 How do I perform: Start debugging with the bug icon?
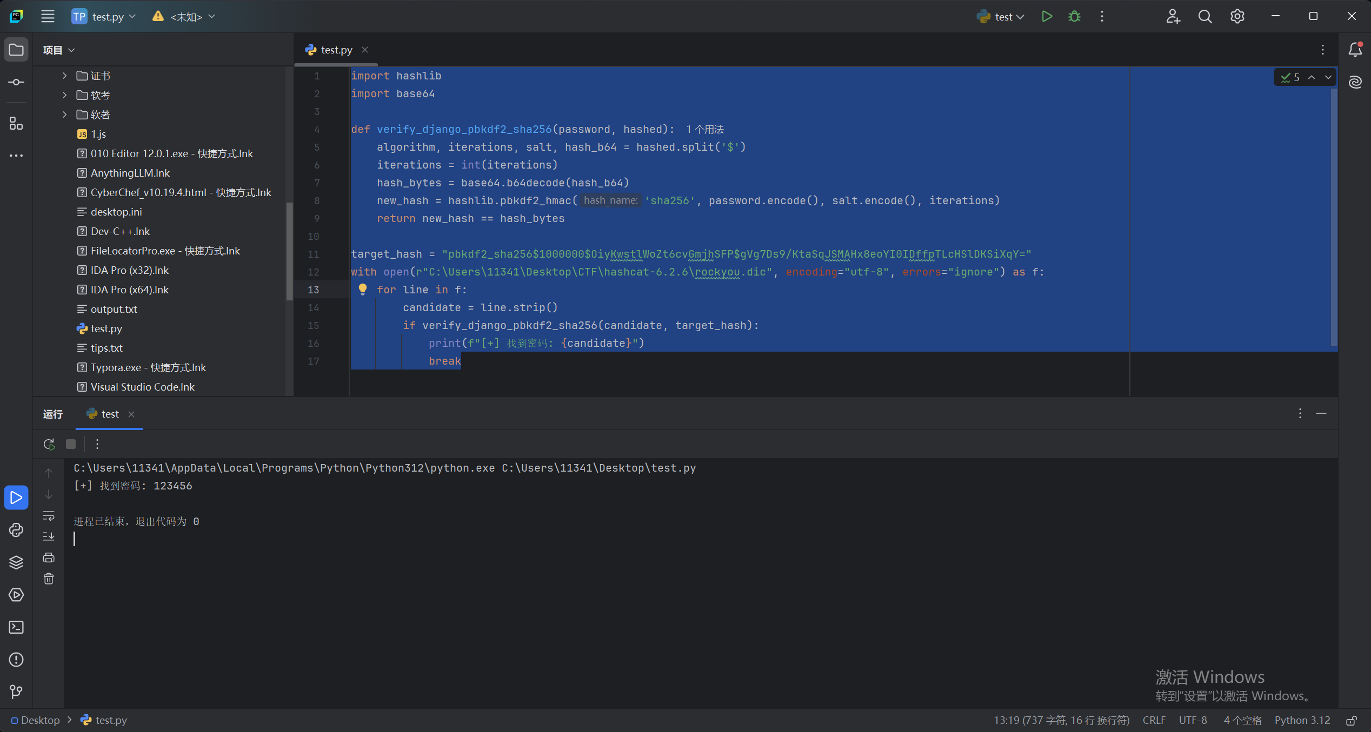[x=1074, y=16]
